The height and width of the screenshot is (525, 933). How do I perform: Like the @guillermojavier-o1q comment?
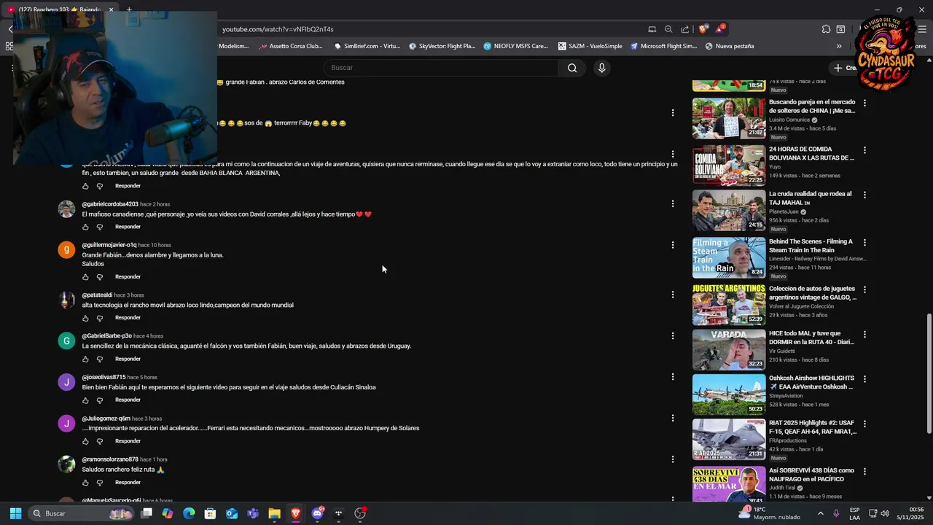pos(85,277)
